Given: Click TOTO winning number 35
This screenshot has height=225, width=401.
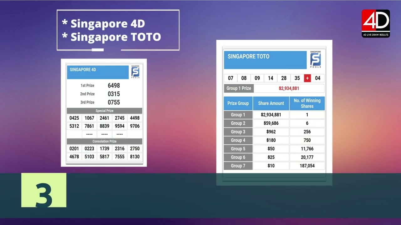Looking at the screenshot, I should [x=297, y=78].
